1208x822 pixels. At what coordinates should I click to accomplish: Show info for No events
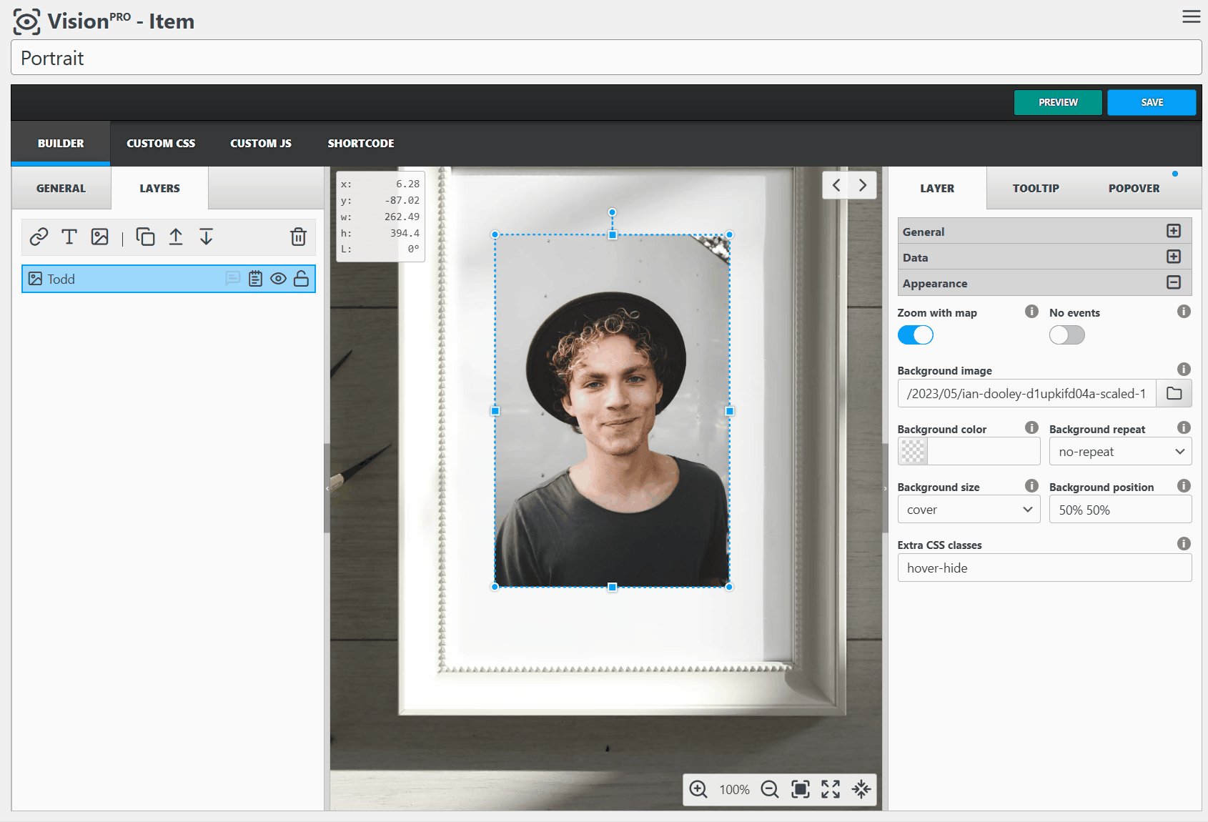coord(1184,311)
